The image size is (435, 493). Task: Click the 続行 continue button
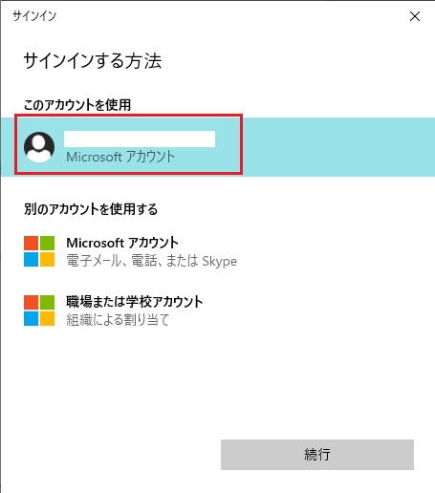pos(317,455)
